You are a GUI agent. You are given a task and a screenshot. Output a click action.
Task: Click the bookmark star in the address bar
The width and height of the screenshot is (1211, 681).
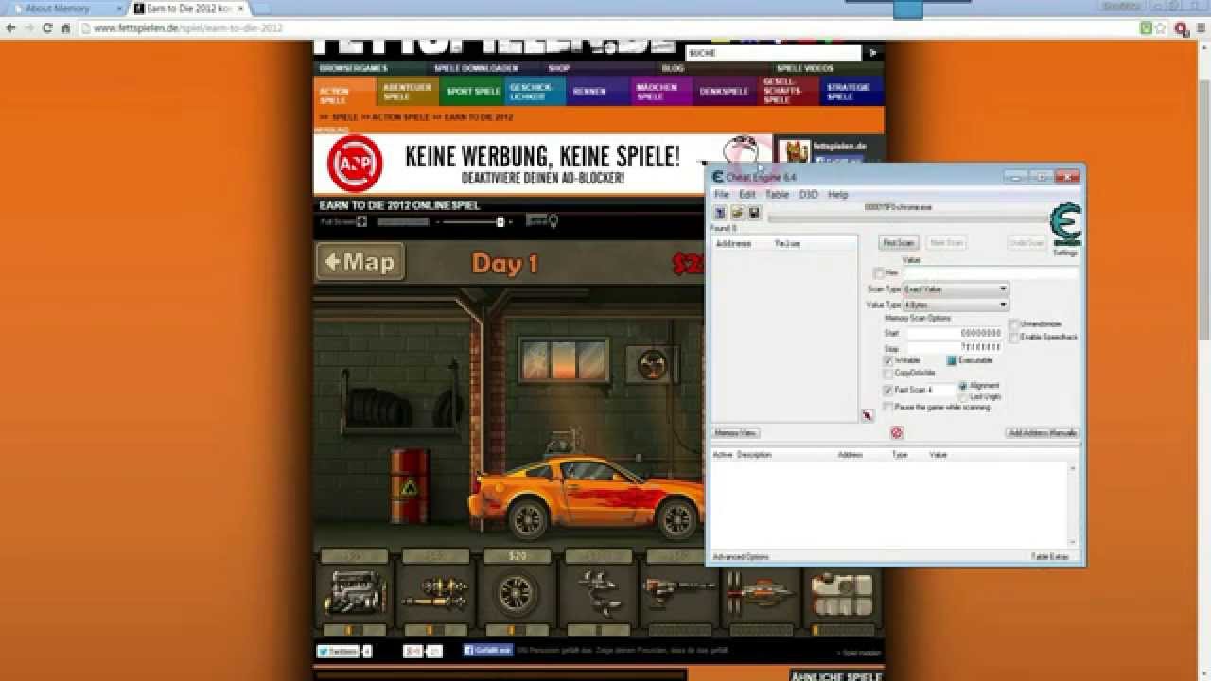(x=1161, y=28)
